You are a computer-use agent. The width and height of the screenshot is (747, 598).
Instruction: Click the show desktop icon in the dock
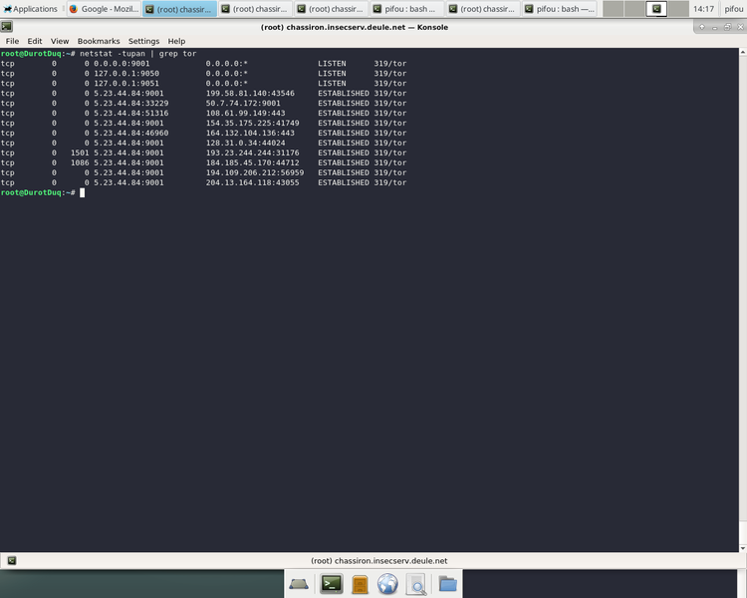[x=300, y=584]
